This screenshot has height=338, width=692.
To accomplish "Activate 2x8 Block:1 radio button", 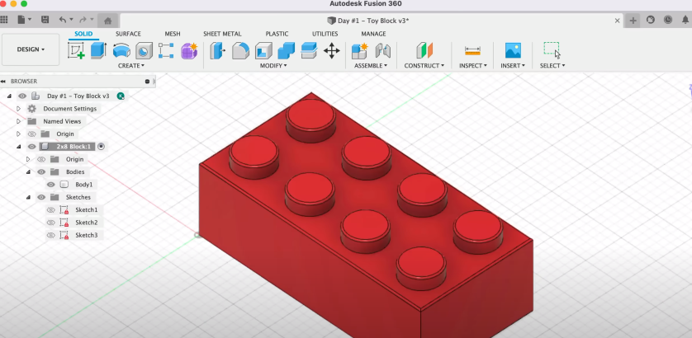I will 101,147.
